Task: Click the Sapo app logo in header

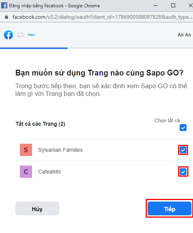Action: click(x=32, y=35)
